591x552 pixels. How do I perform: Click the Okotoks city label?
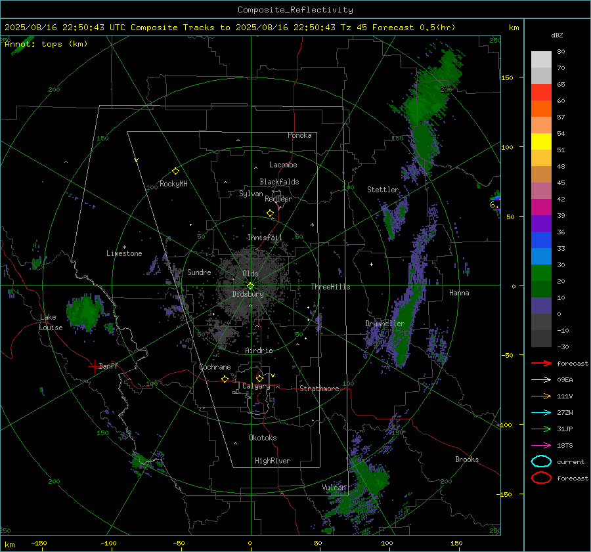(x=263, y=438)
